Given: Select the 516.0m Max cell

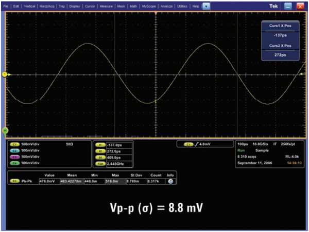Looking at the screenshot, I should coord(115,181).
